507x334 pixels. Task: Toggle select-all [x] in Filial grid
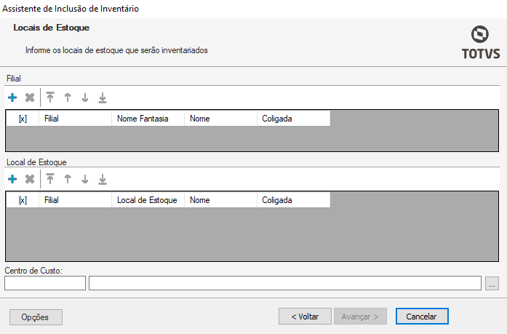(x=23, y=119)
